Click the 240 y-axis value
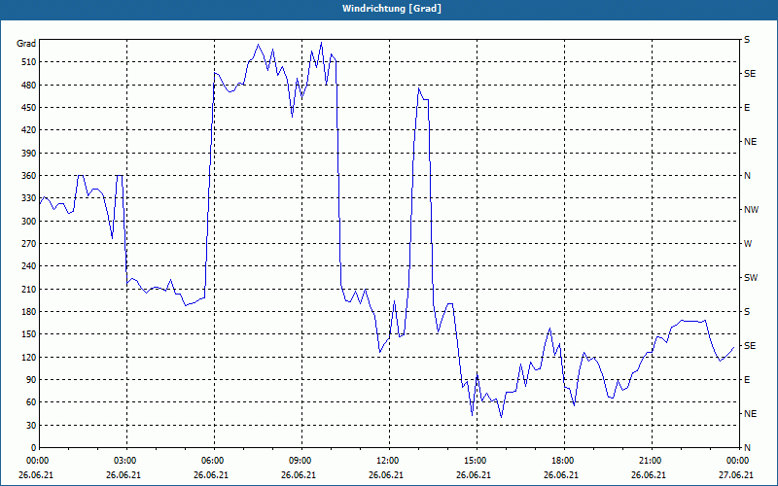 pyautogui.click(x=29, y=266)
